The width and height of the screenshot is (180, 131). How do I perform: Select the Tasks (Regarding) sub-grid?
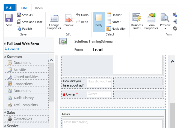pyautogui.click(x=113, y=123)
